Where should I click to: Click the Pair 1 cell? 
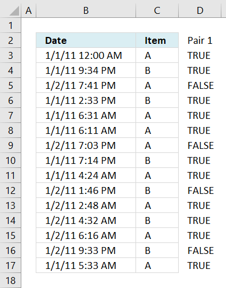200,40
